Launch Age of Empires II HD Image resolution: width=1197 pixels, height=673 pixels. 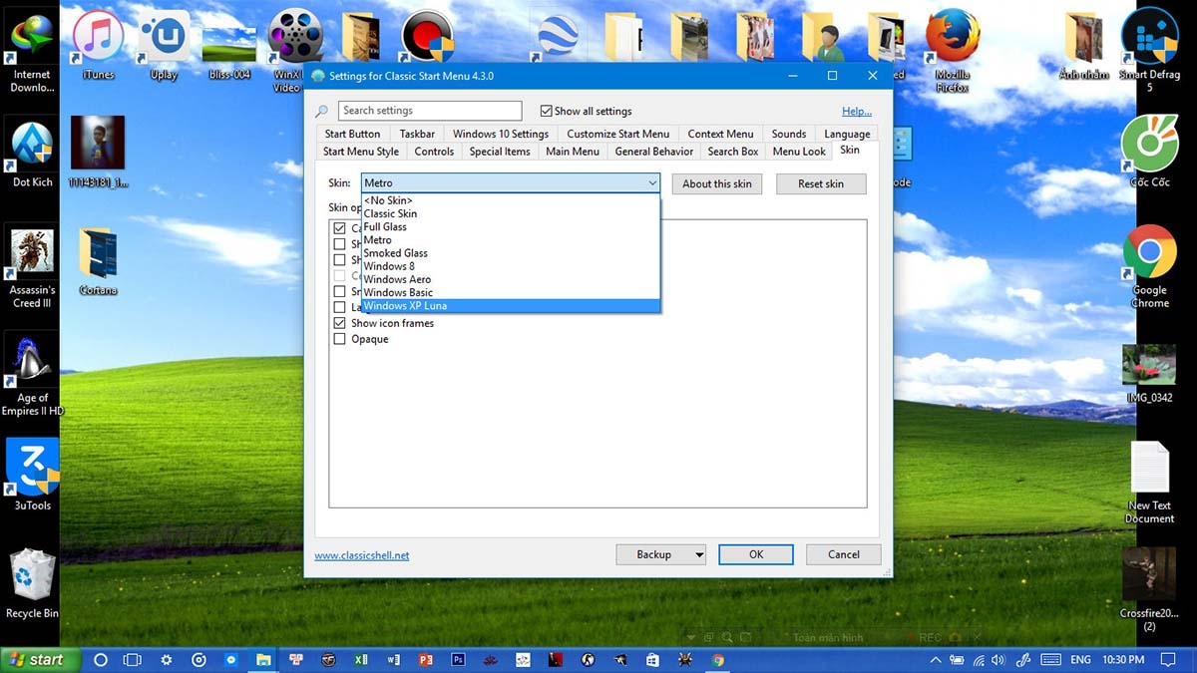click(x=32, y=375)
